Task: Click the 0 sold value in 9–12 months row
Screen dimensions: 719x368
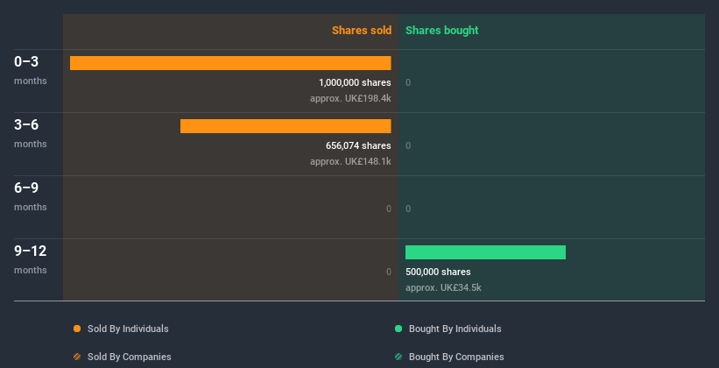Action: [x=389, y=272]
